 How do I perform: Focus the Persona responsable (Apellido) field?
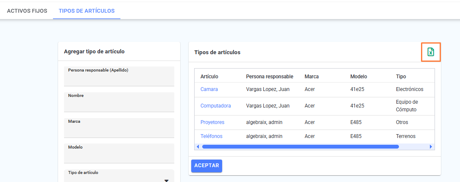pyautogui.click(x=119, y=76)
